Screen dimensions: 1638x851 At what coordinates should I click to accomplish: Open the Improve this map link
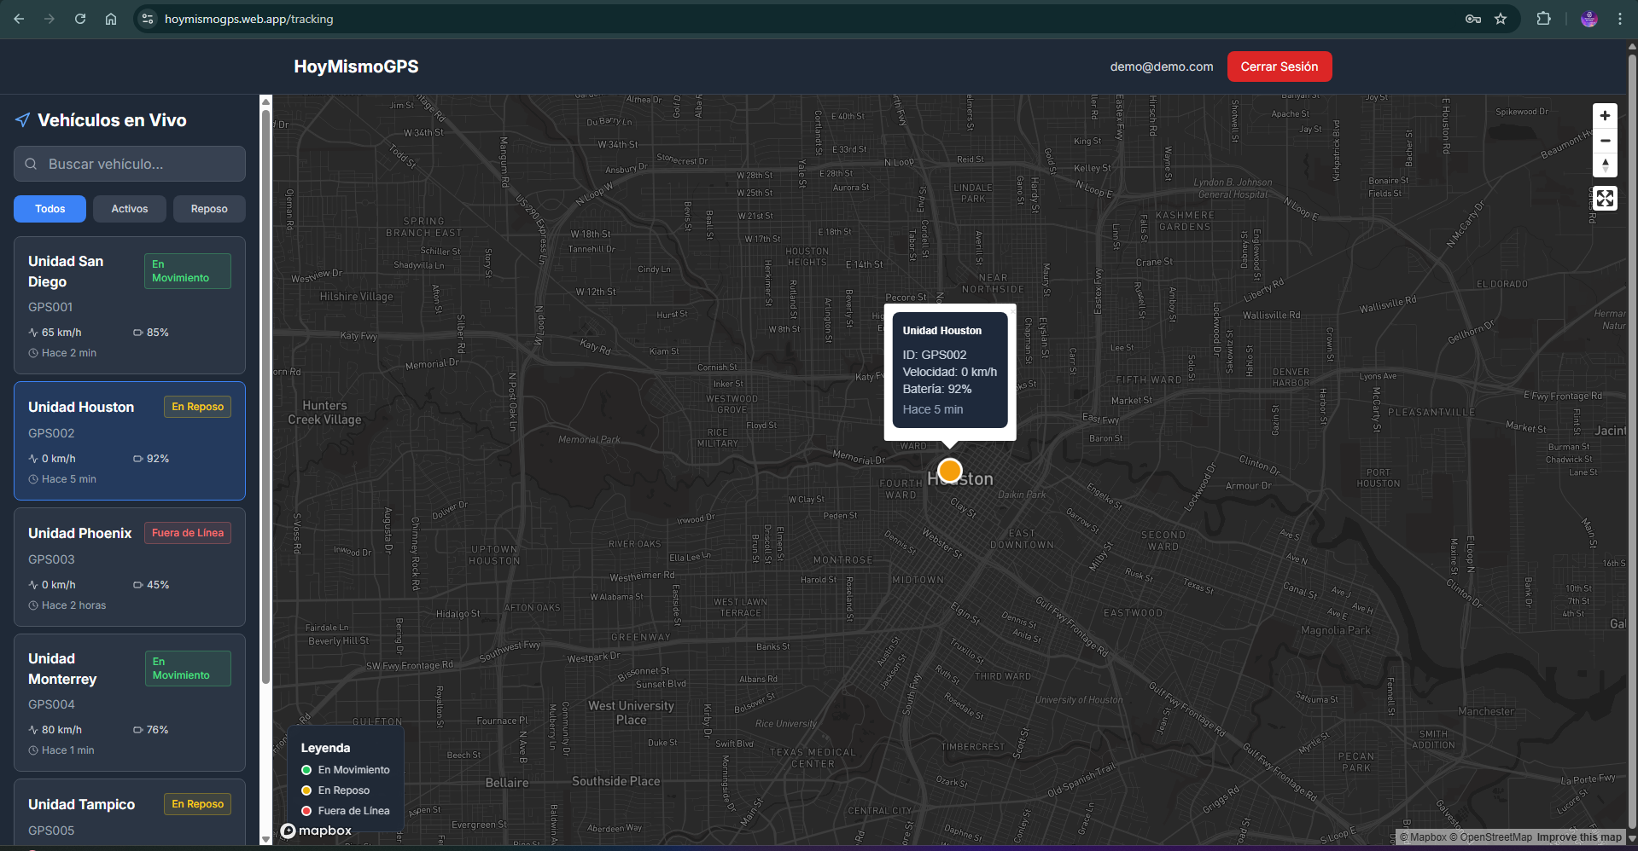tap(1578, 837)
